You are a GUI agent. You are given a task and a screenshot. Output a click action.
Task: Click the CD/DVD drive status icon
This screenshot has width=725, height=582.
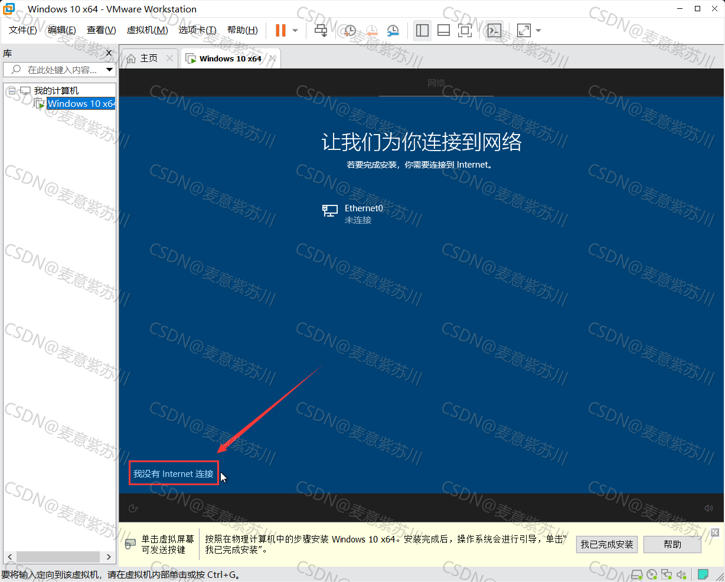pyautogui.click(x=652, y=574)
